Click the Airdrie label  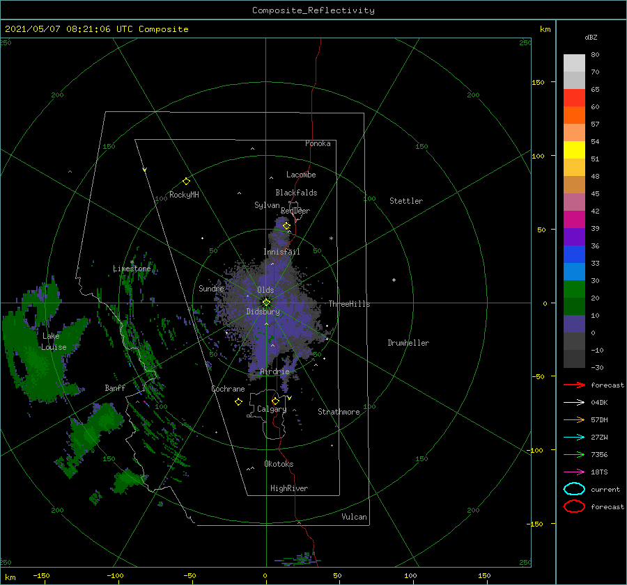click(274, 371)
